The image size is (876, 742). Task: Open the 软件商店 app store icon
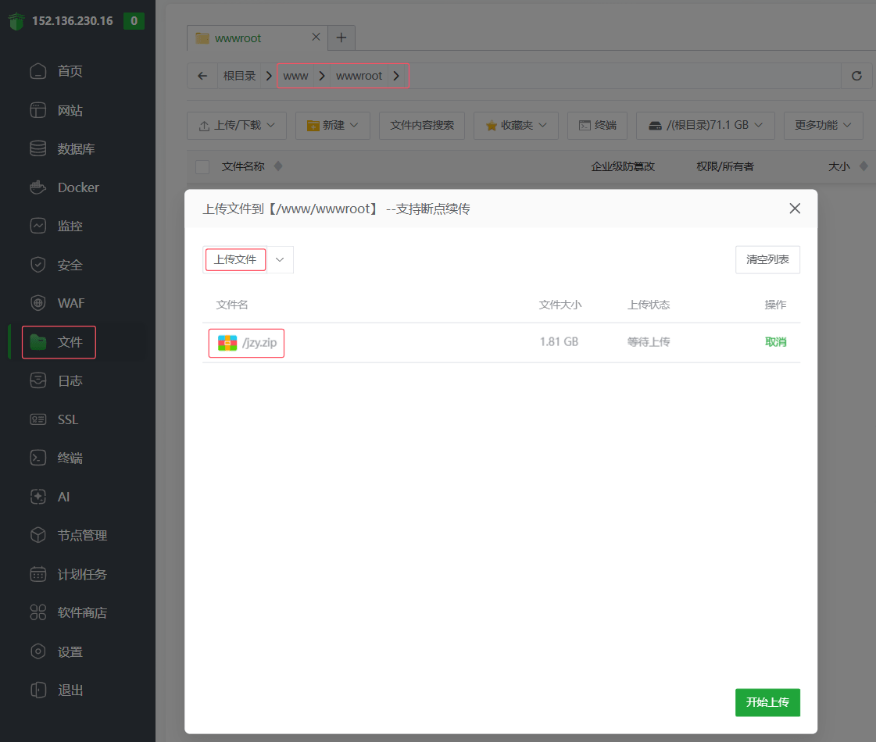tap(38, 612)
